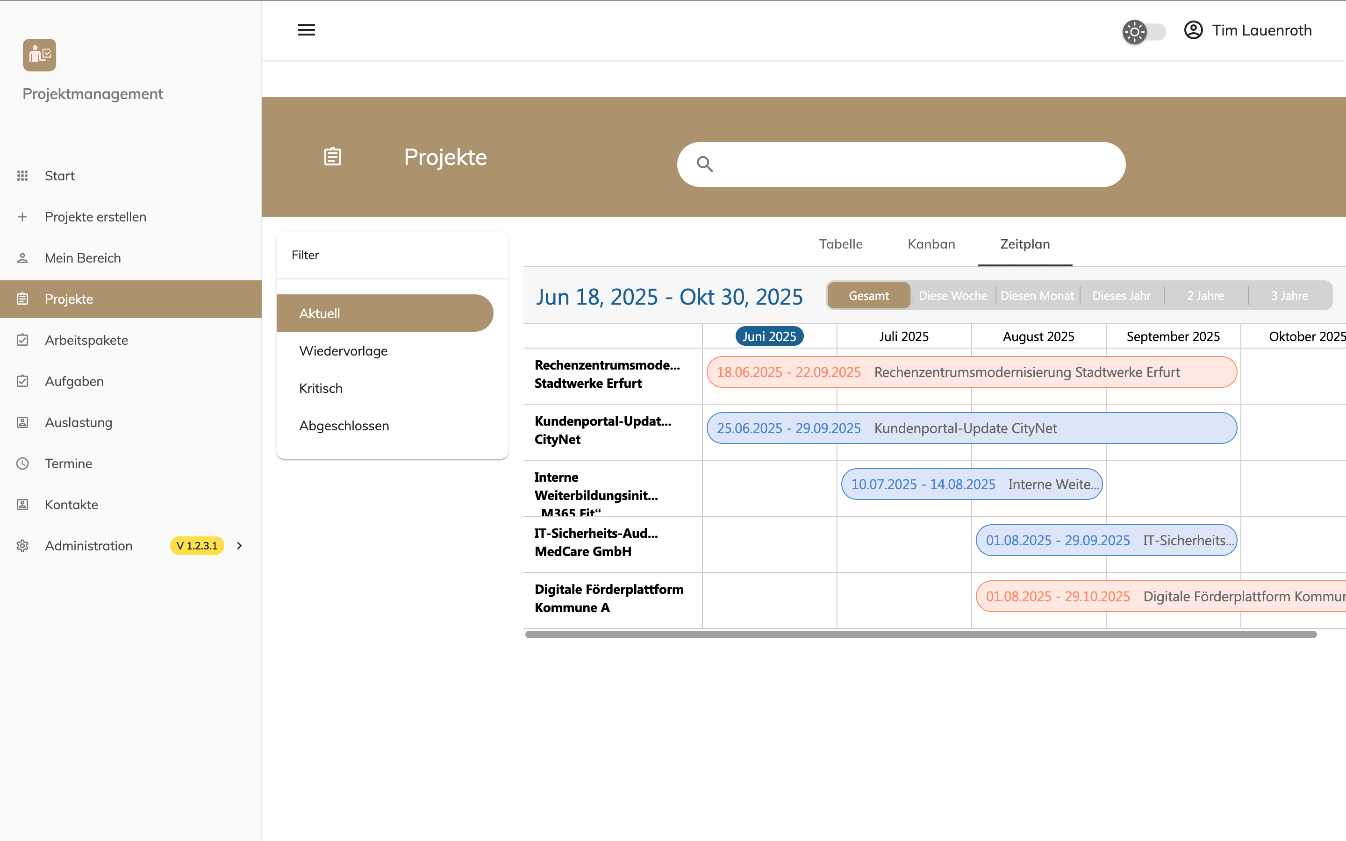Click the Projektmanagement app logo
The image size is (1346, 841).
39,55
